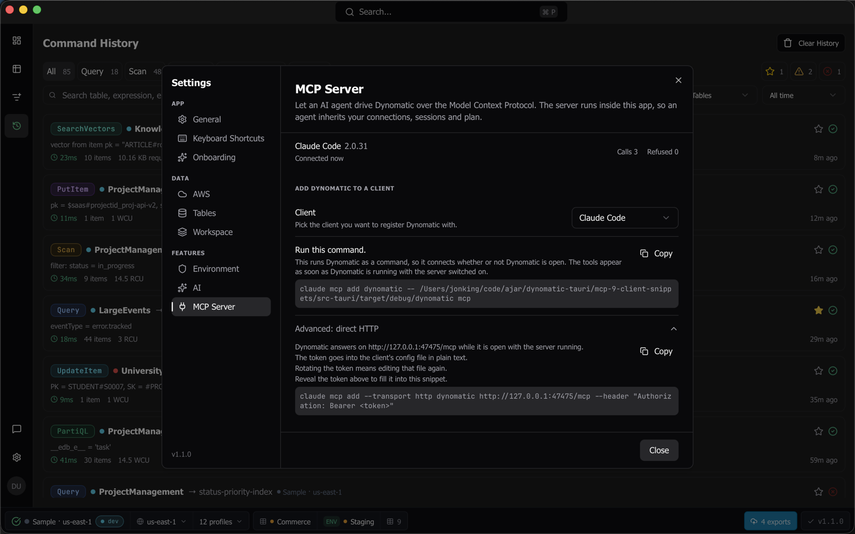
Task: Switch to the All history tab
Action: coord(59,72)
